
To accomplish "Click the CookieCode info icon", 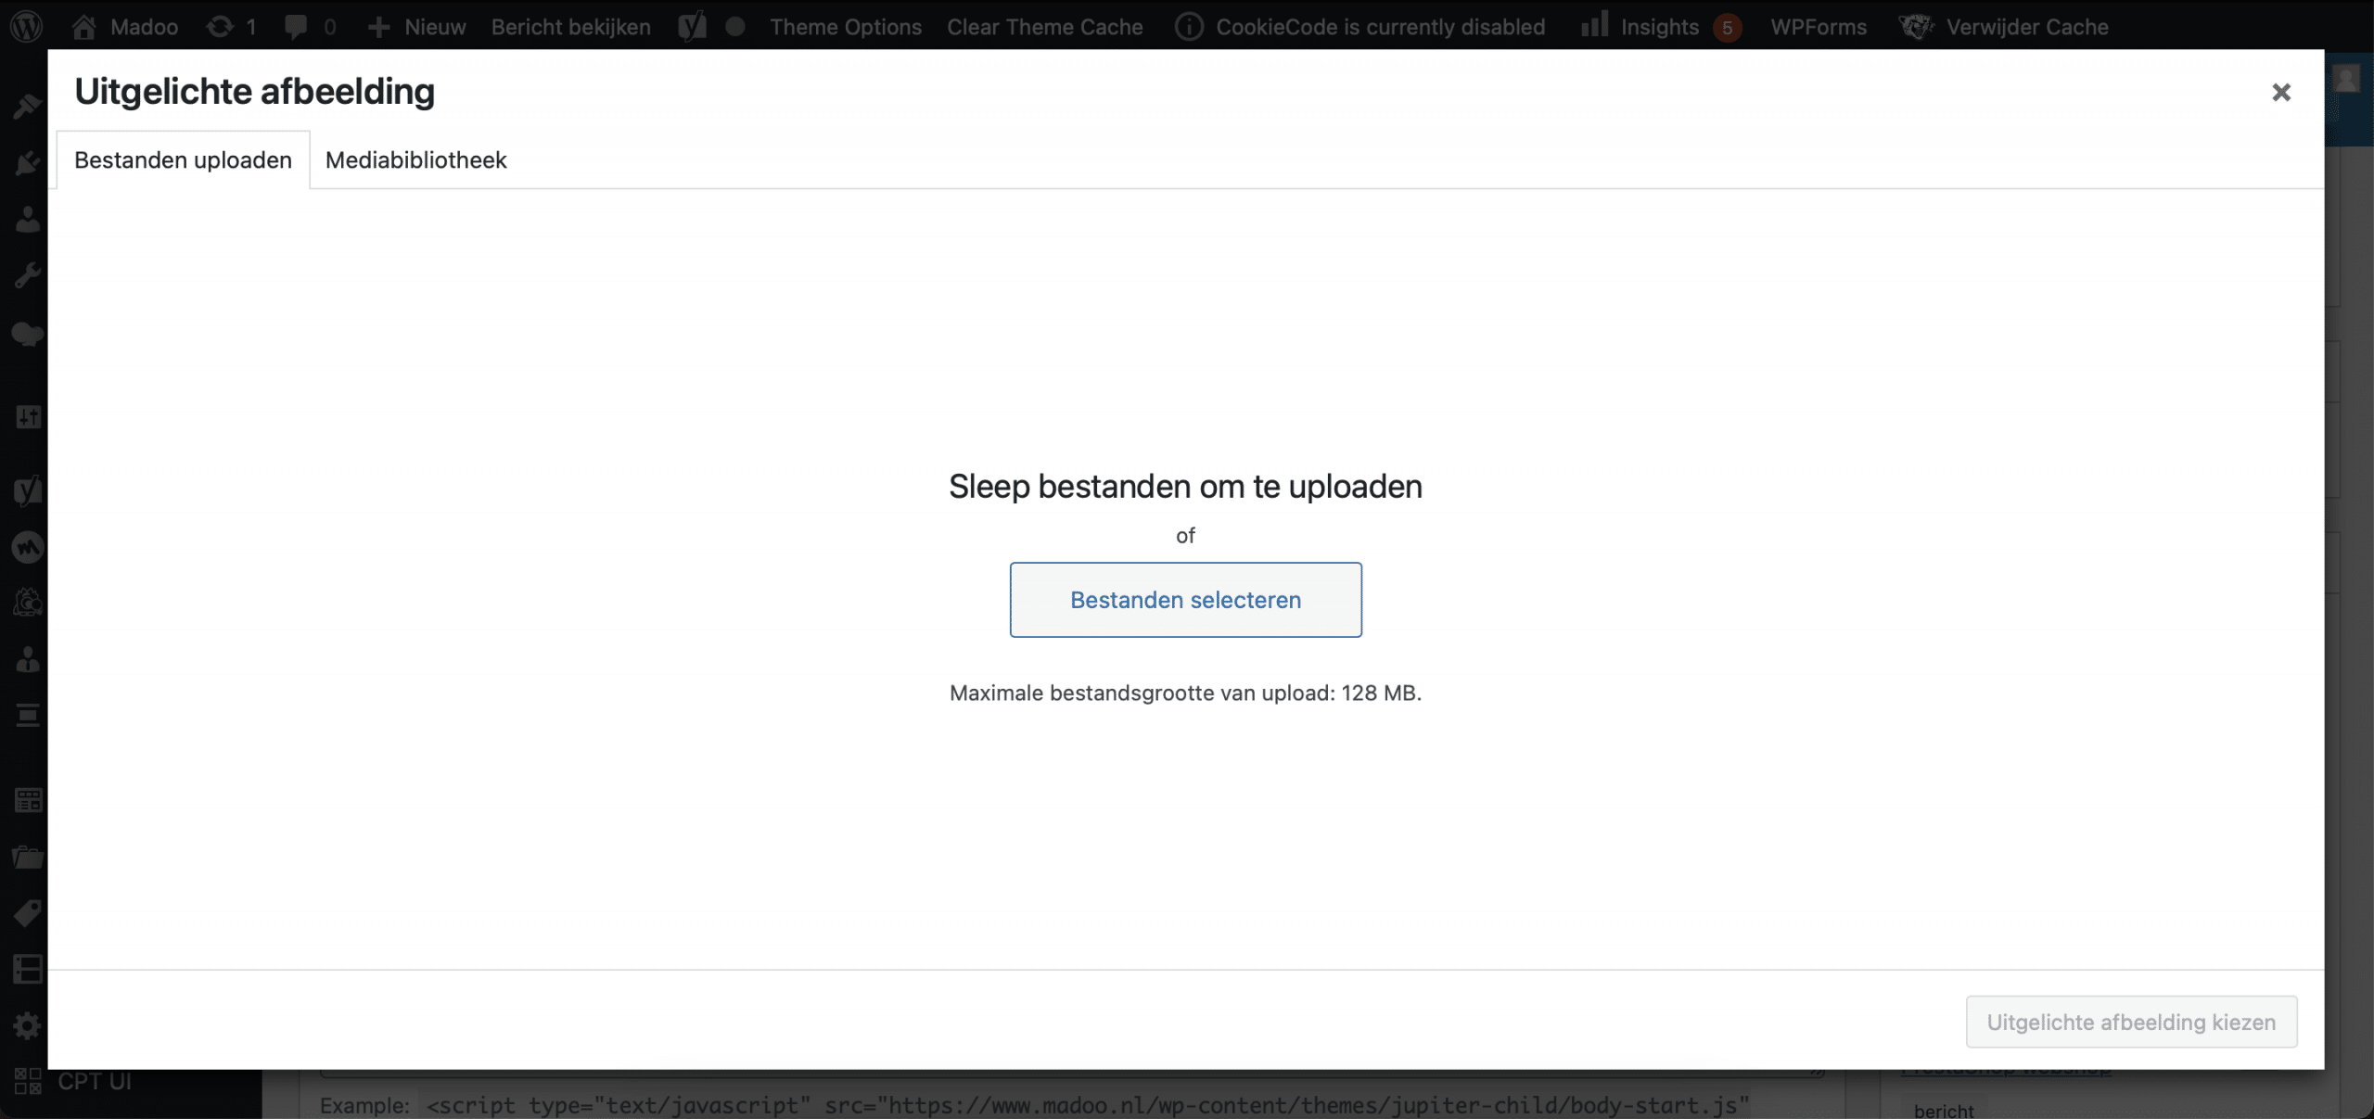I will click(x=1189, y=26).
